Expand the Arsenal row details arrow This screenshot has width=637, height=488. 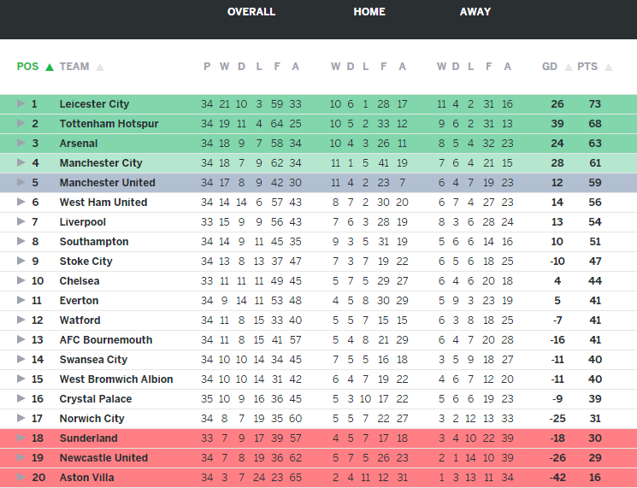(x=21, y=144)
